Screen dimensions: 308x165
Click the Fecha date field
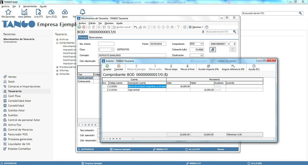[x=158, y=44]
